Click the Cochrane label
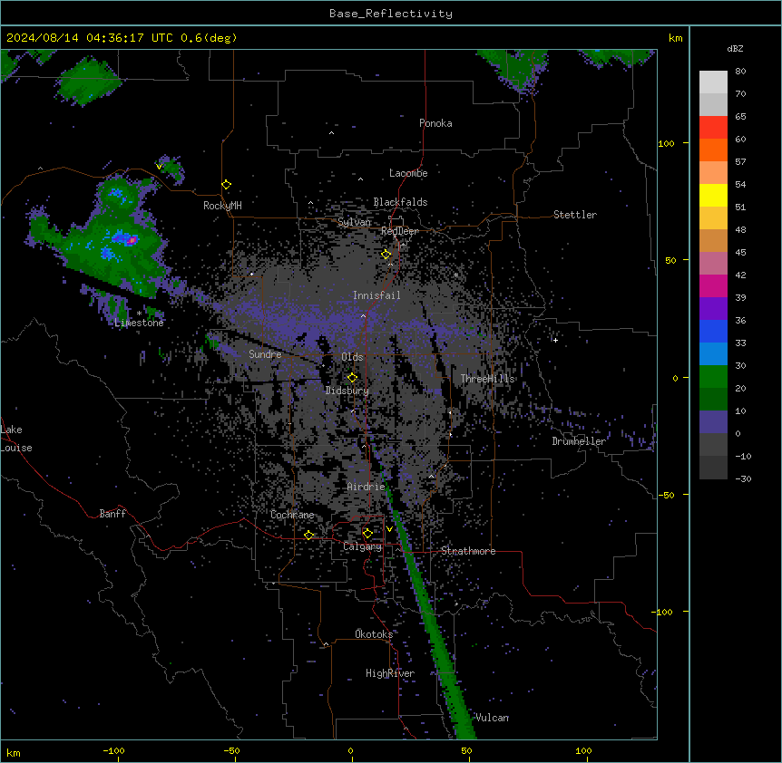Image resolution: width=782 pixels, height=763 pixels. pyautogui.click(x=292, y=515)
